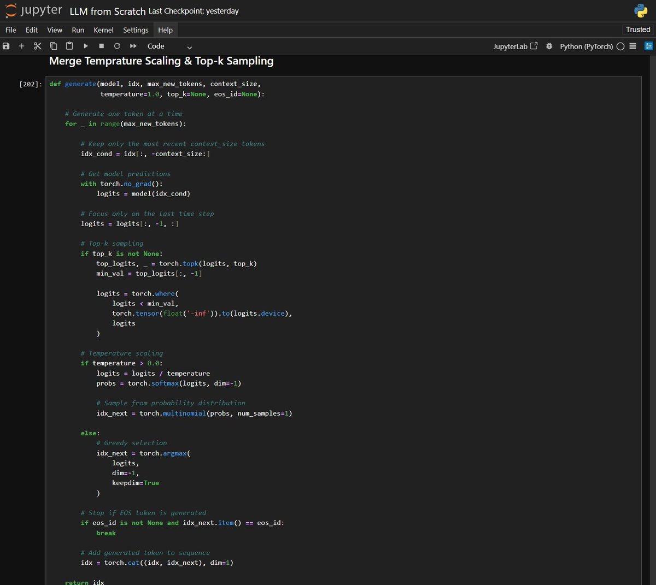Click 'if temperature > 0.0:' line
The height and width of the screenshot is (585, 656).
click(122, 364)
